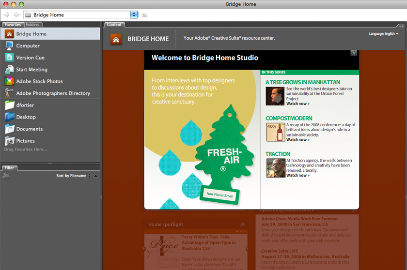Open Computer in Favorites
This screenshot has width=407, height=270.
pos(50,46)
